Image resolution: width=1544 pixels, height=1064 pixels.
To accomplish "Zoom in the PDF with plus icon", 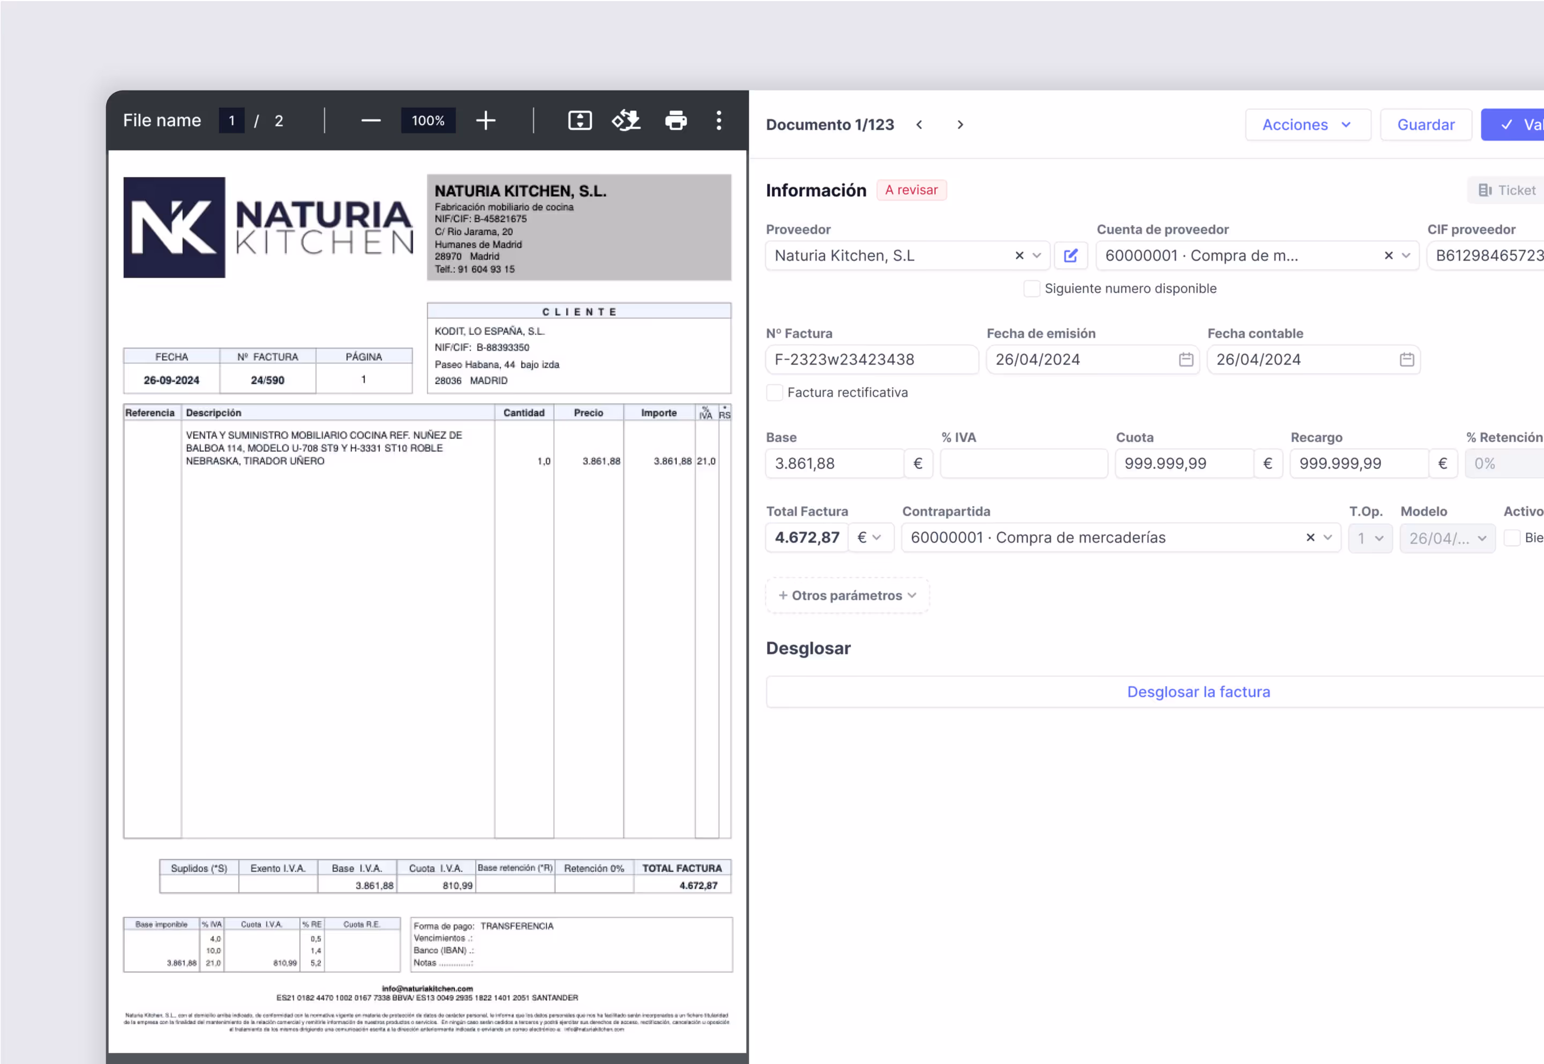I will click(486, 121).
